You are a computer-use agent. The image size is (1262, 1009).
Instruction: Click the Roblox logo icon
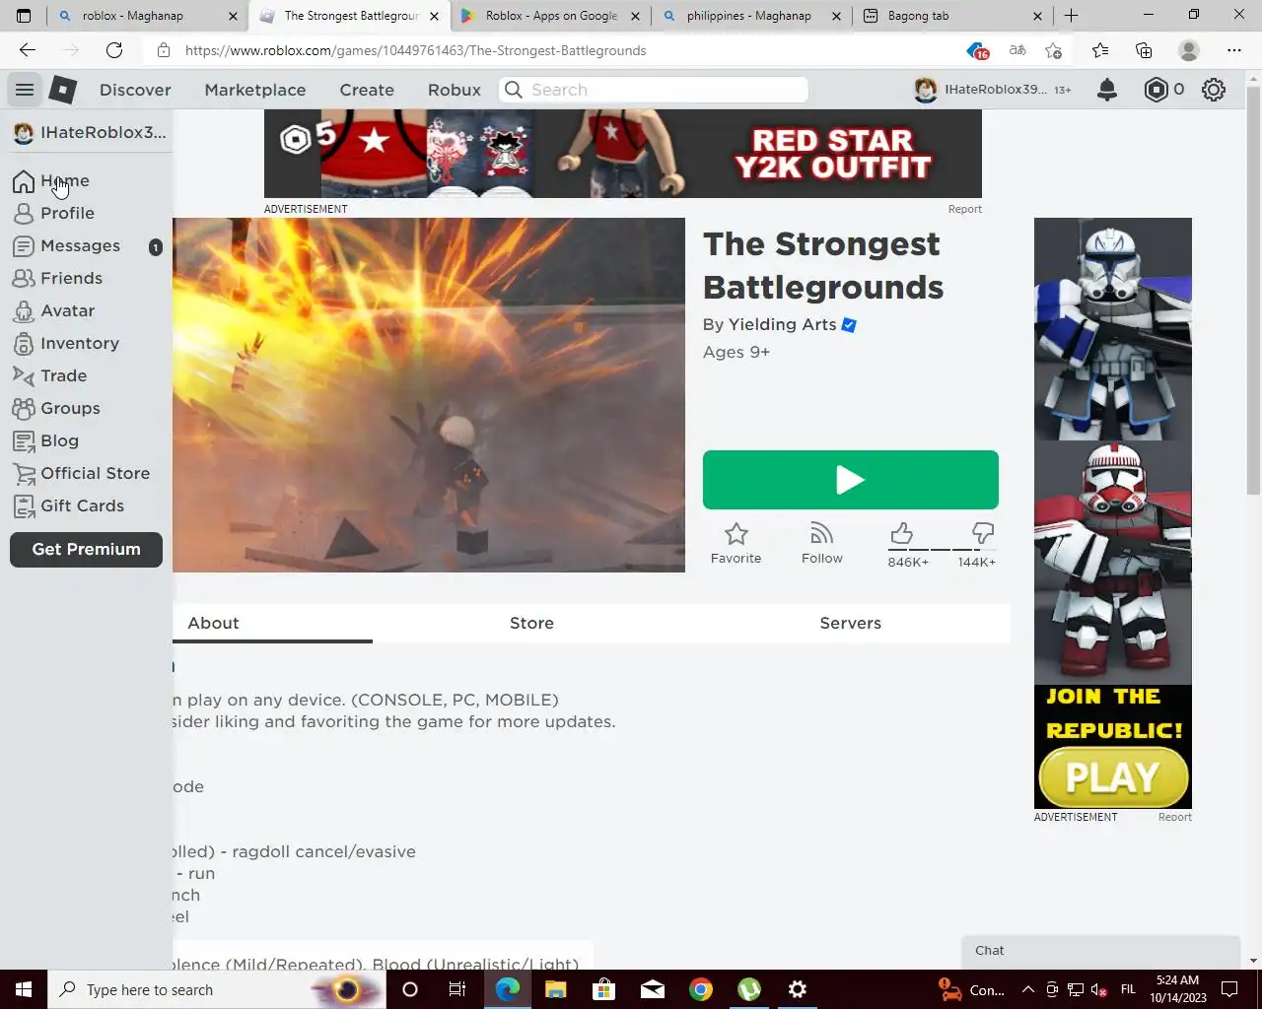coord(63,90)
